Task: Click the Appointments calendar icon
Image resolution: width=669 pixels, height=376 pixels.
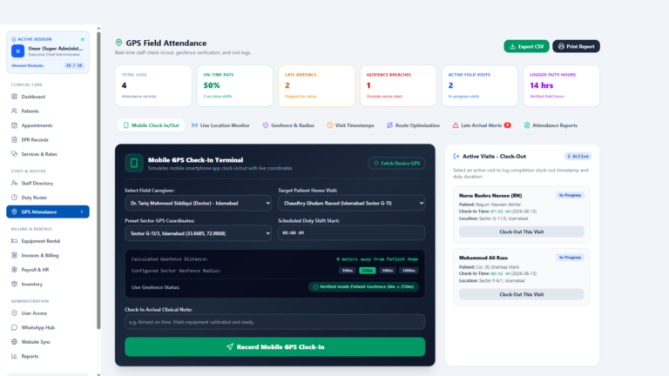Action: pyautogui.click(x=15, y=125)
